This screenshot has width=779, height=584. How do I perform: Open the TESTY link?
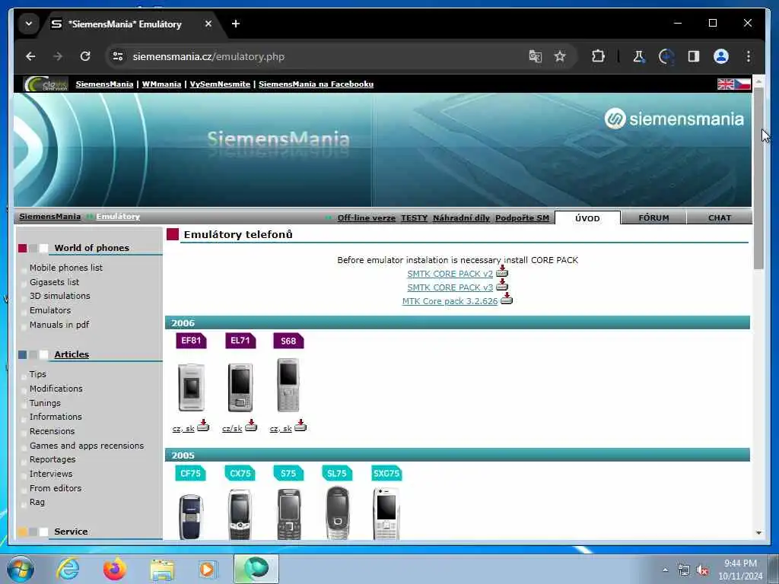[415, 218]
